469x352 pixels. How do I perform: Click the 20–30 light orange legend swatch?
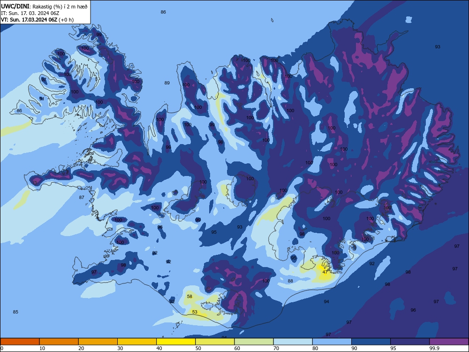pyautogui.click(x=98, y=342)
